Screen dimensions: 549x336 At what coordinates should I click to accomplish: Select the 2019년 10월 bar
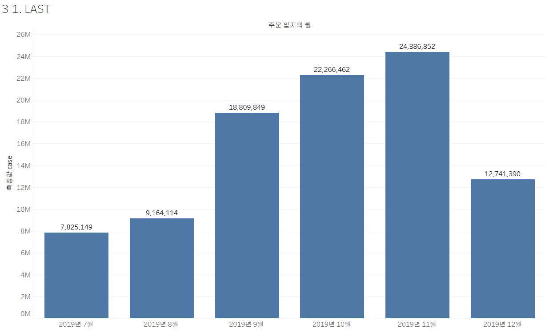pos(332,197)
